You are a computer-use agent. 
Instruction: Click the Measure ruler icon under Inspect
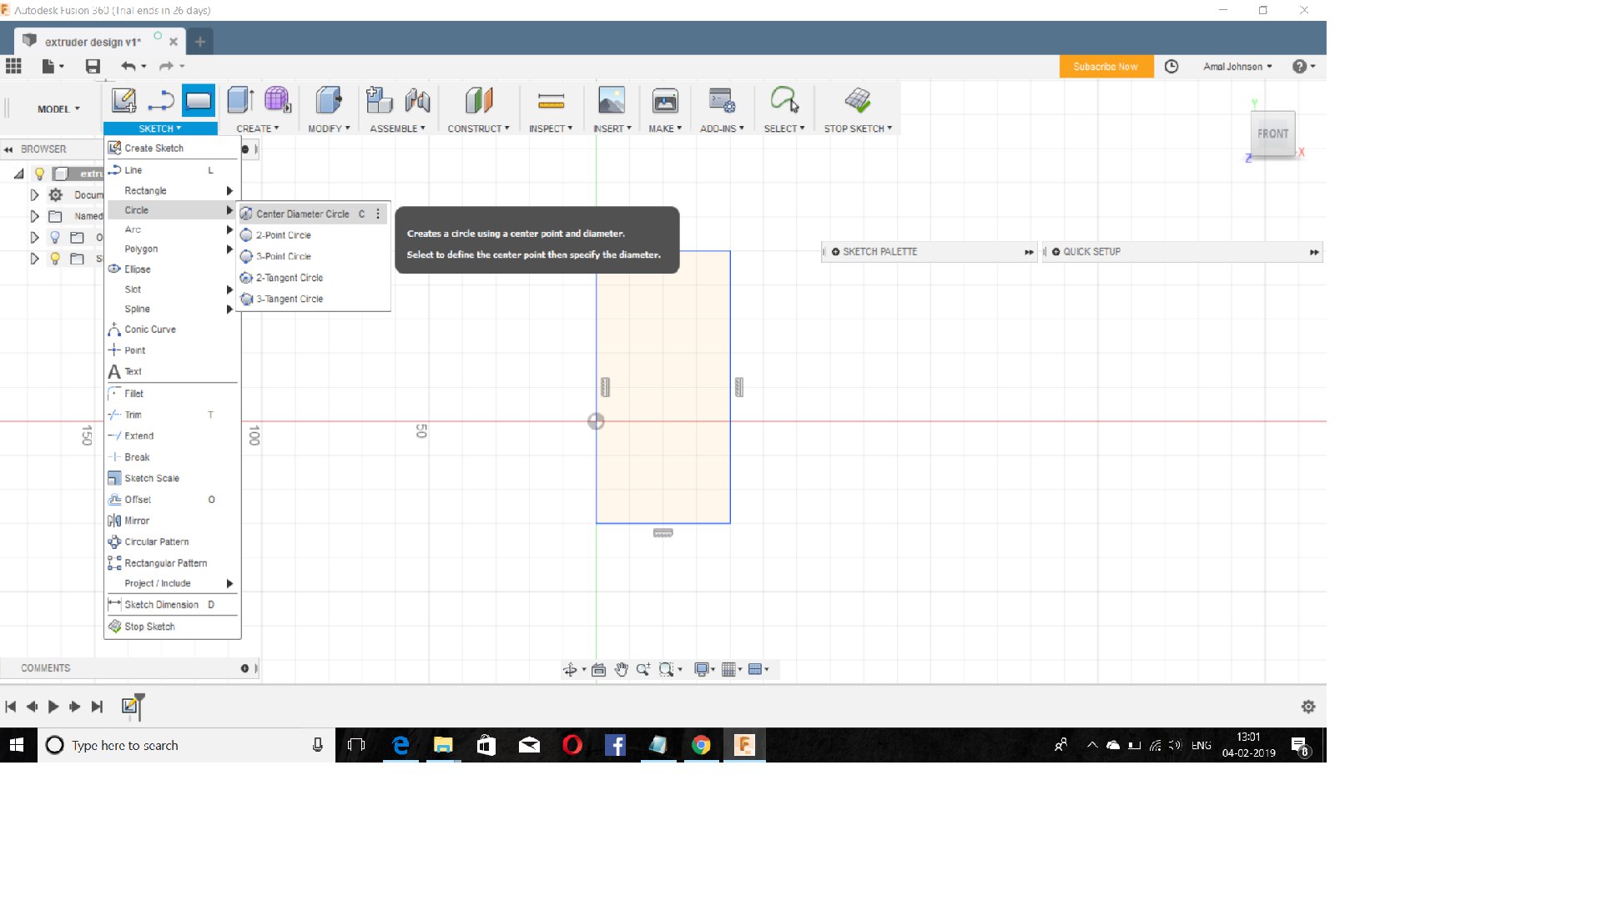pos(551,102)
